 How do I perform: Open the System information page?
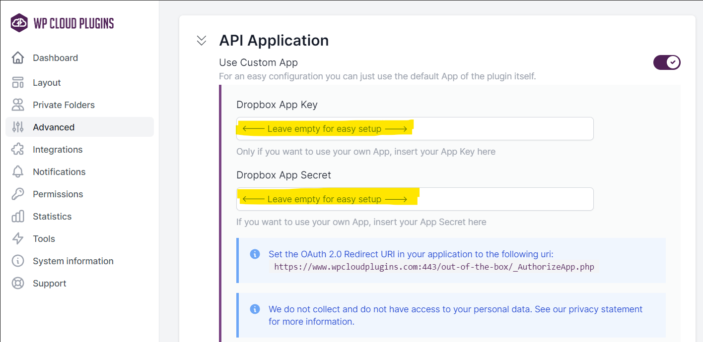(79, 261)
